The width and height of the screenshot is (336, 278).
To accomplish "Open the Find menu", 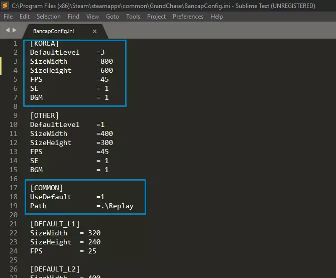I will (73, 17).
